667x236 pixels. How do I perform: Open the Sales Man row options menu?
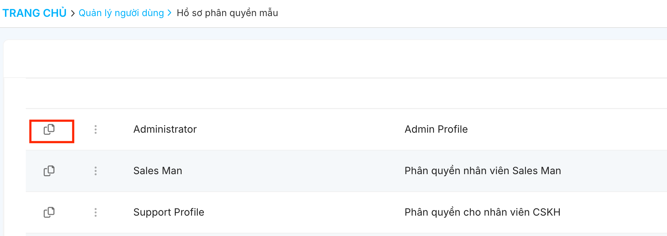pos(96,171)
